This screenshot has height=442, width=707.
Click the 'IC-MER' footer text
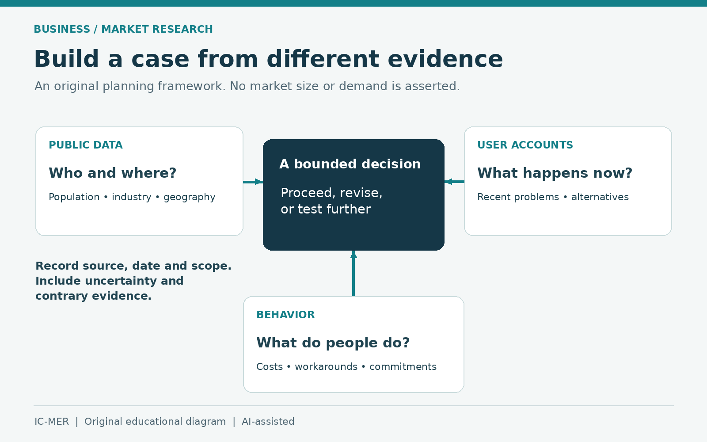(52, 422)
